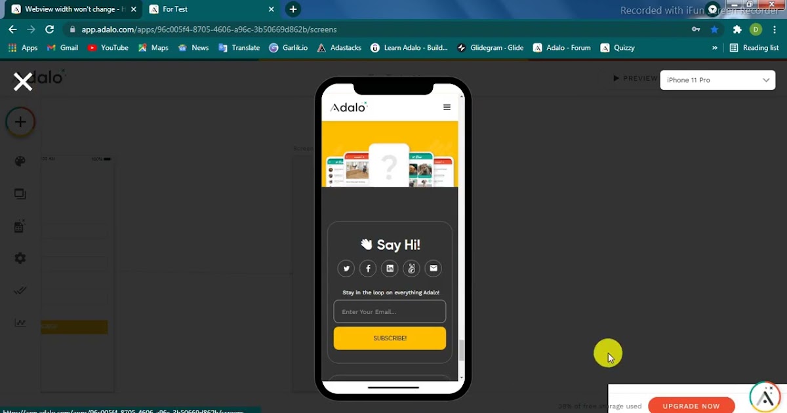This screenshot has width=787, height=413.
Task: Click the Twitter icon under Say Hi
Action: pyautogui.click(x=346, y=268)
